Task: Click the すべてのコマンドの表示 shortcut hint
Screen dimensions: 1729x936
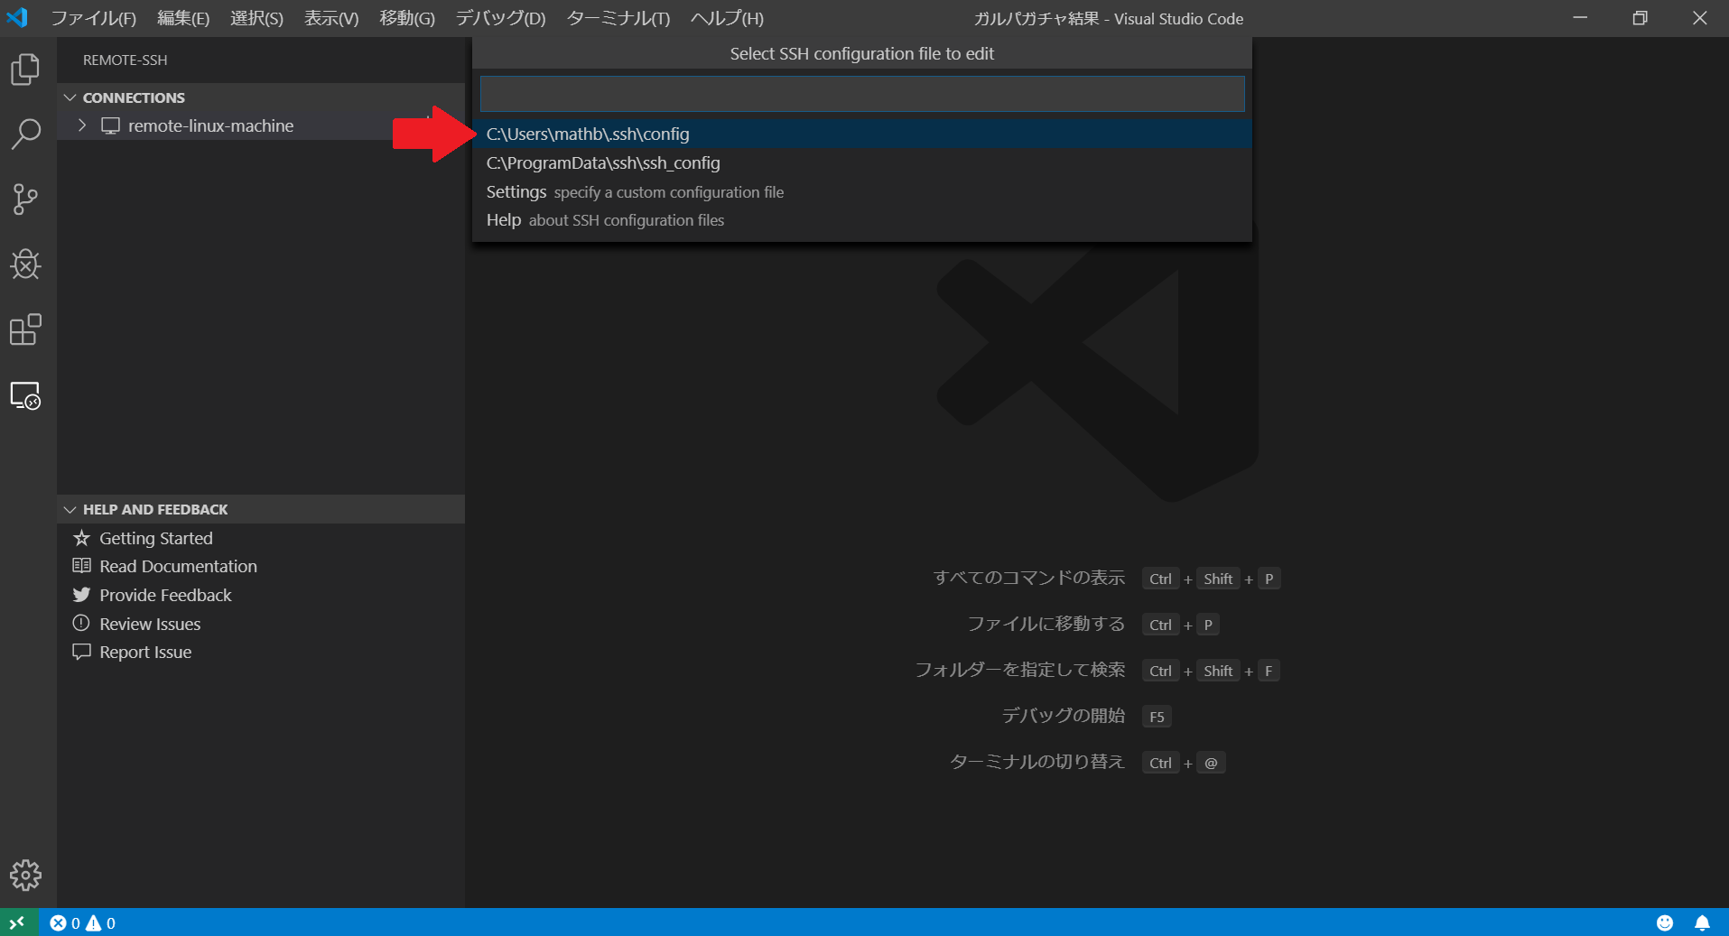Action: (1029, 578)
